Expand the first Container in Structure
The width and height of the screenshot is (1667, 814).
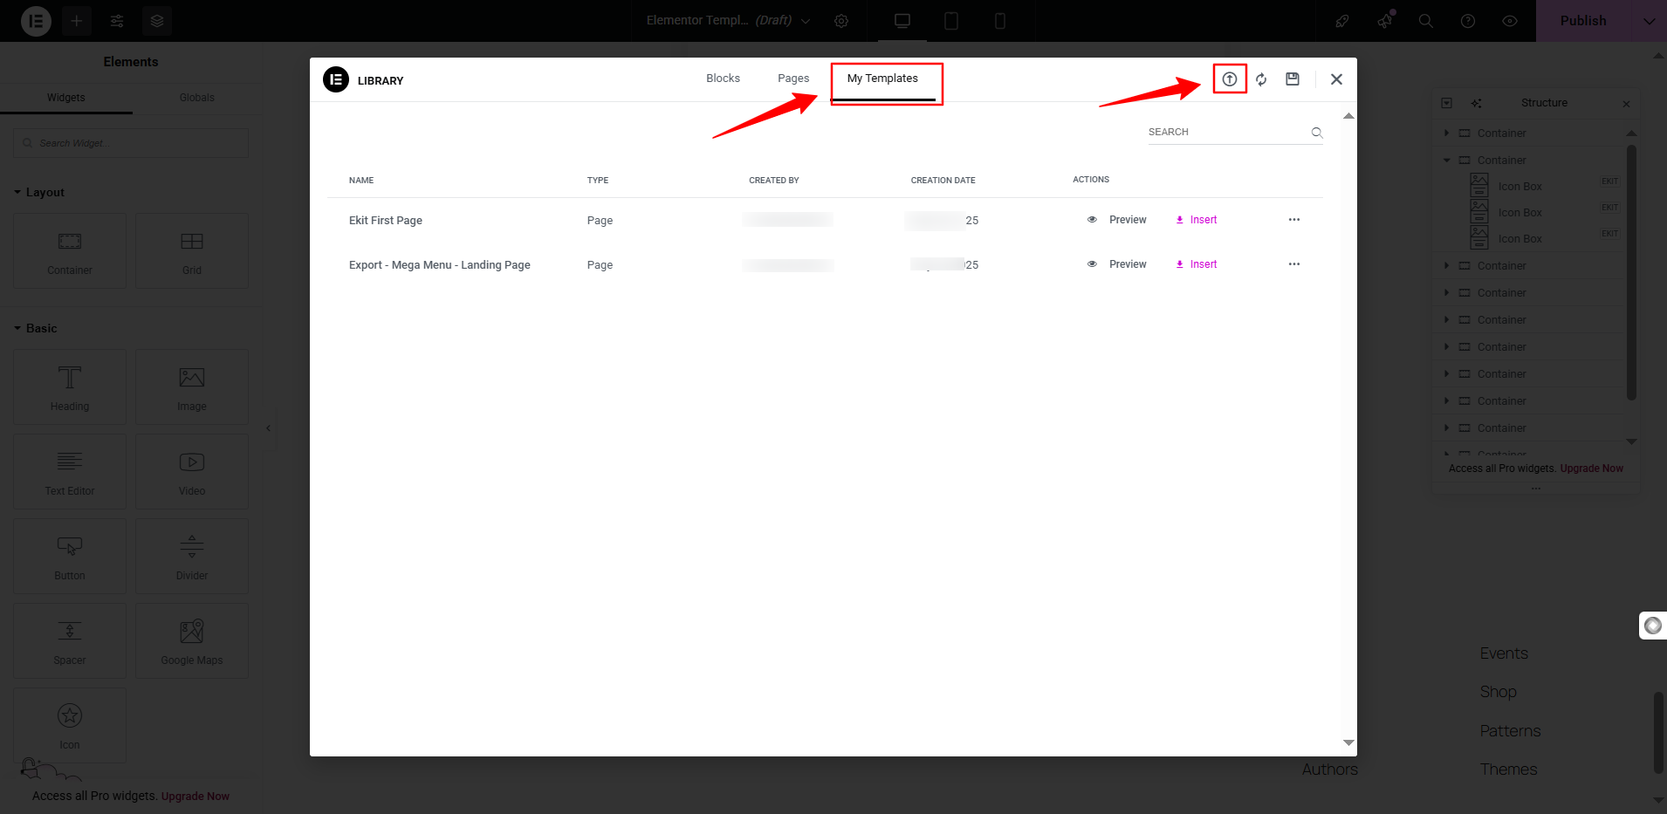point(1446,133)
